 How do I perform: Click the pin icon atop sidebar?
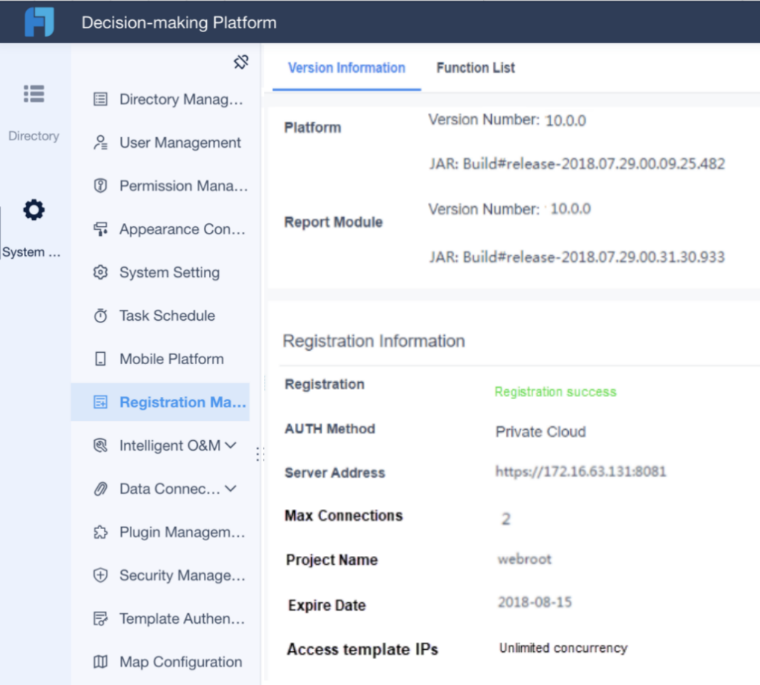(240, 63)
